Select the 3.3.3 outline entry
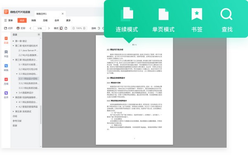The height and width of the screenshot is (155, 248). (x=29, y=88)
